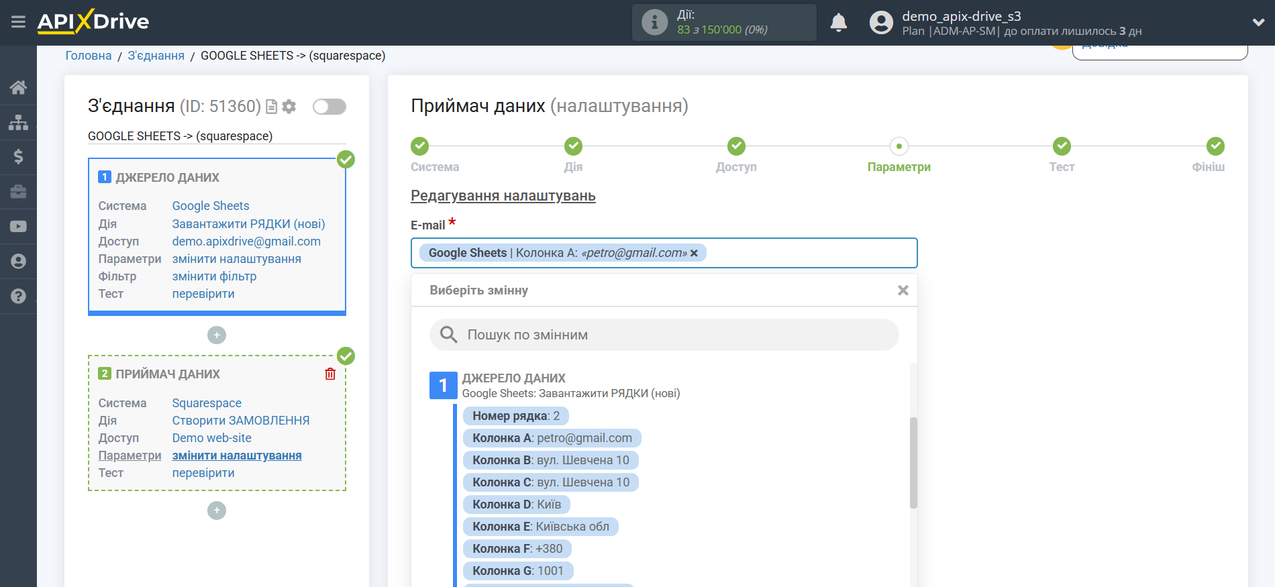Open the help question sidebar icon
Image resolution: width=1275 pixels, height=587 pixels.
click(18, 296)
